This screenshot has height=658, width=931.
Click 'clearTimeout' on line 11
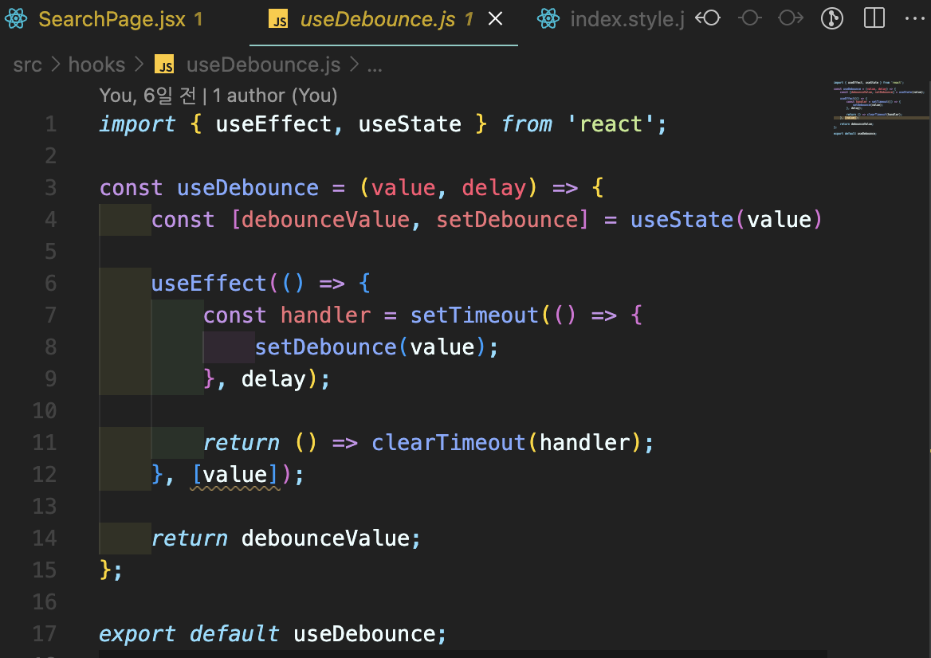[x=449, y=443]
